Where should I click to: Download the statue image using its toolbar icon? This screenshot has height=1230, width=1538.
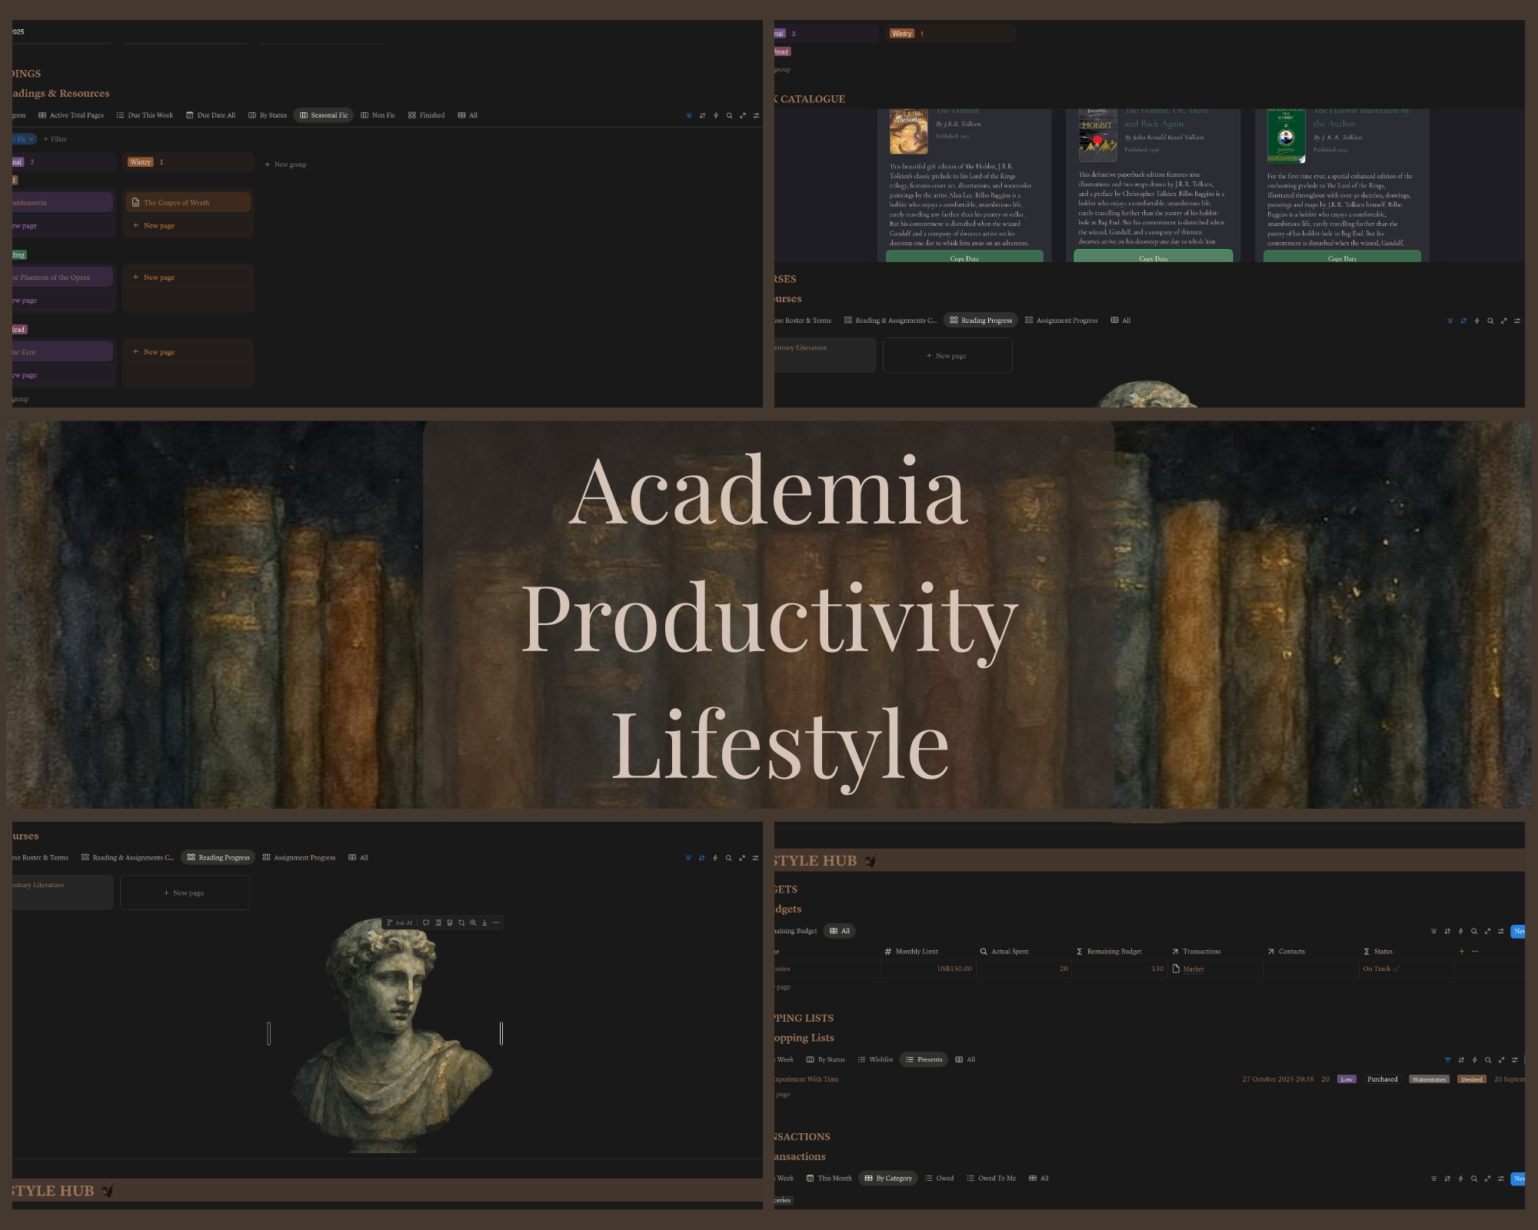point(484,922)
